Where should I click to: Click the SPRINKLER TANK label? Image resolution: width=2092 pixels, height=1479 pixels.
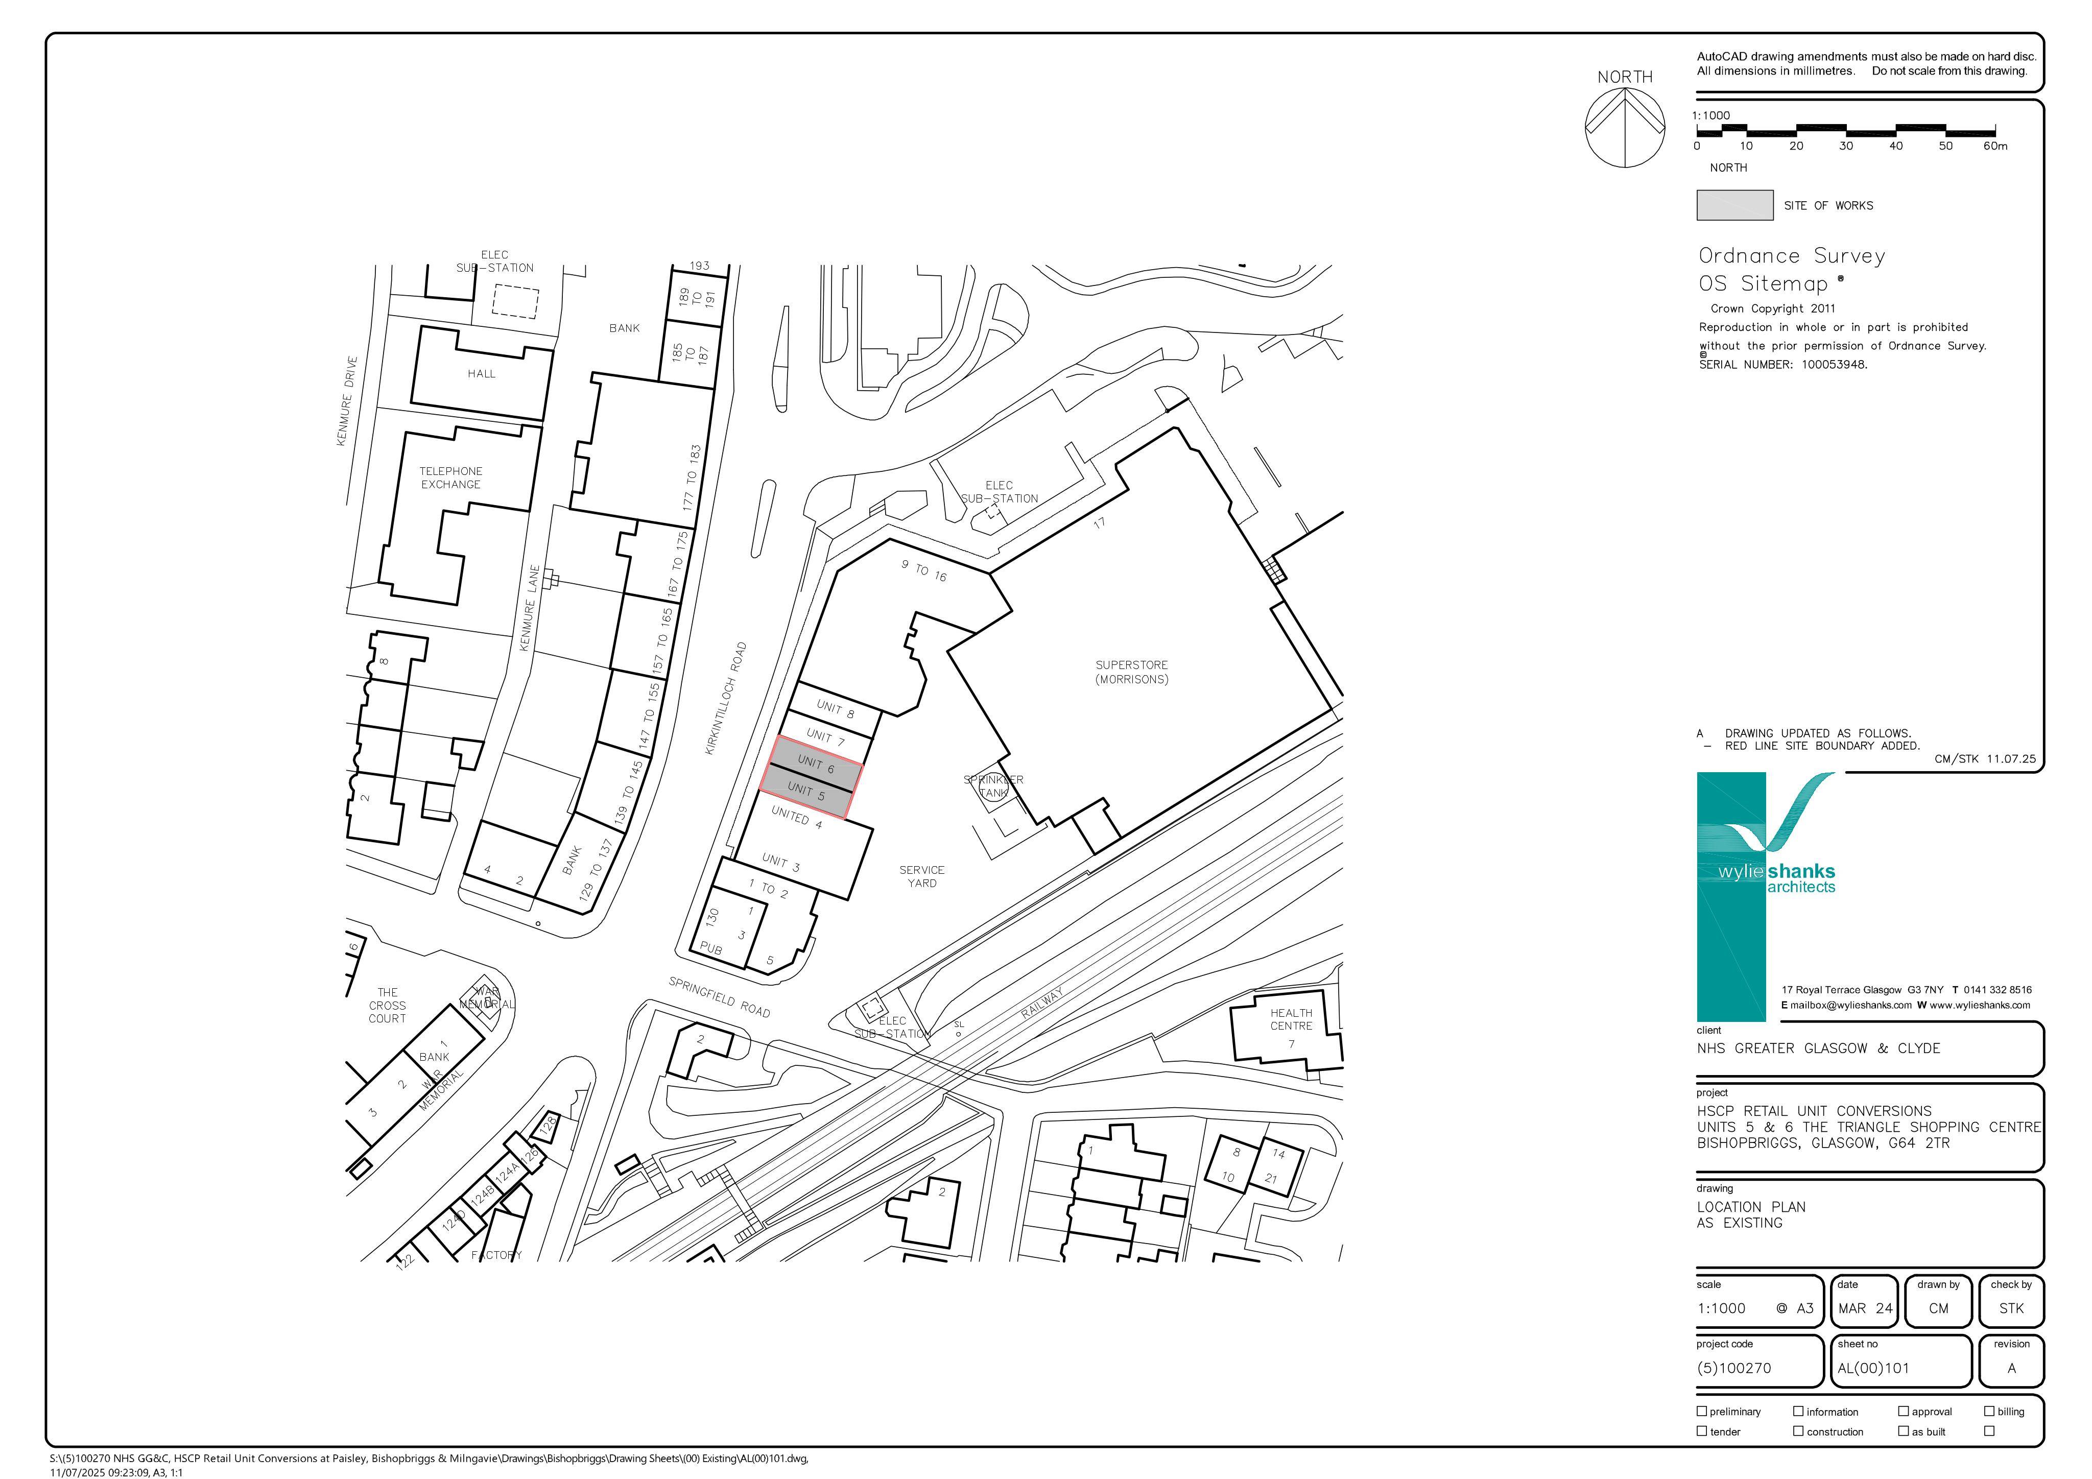(993, 786)
